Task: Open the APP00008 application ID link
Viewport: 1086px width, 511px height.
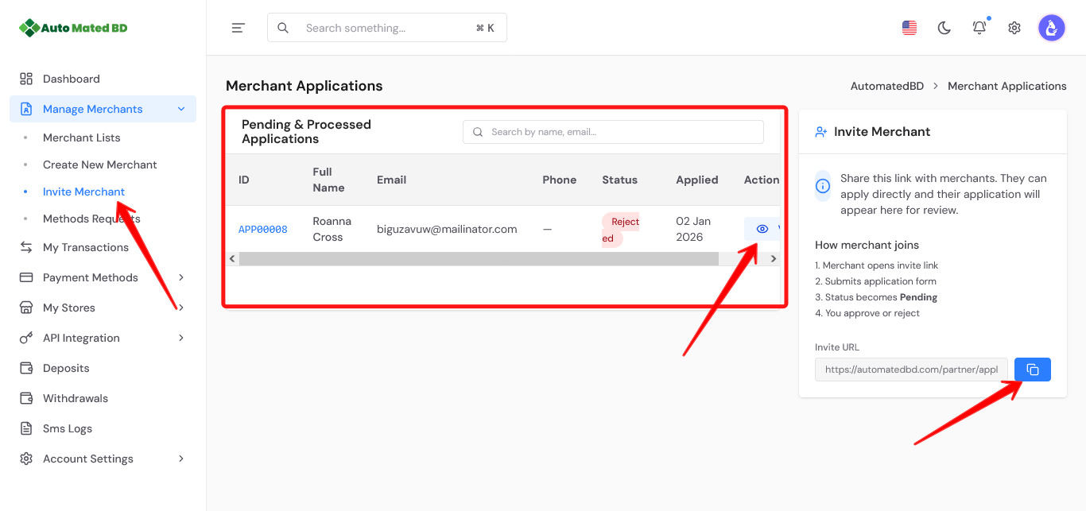Action: [x=263, y=230]
